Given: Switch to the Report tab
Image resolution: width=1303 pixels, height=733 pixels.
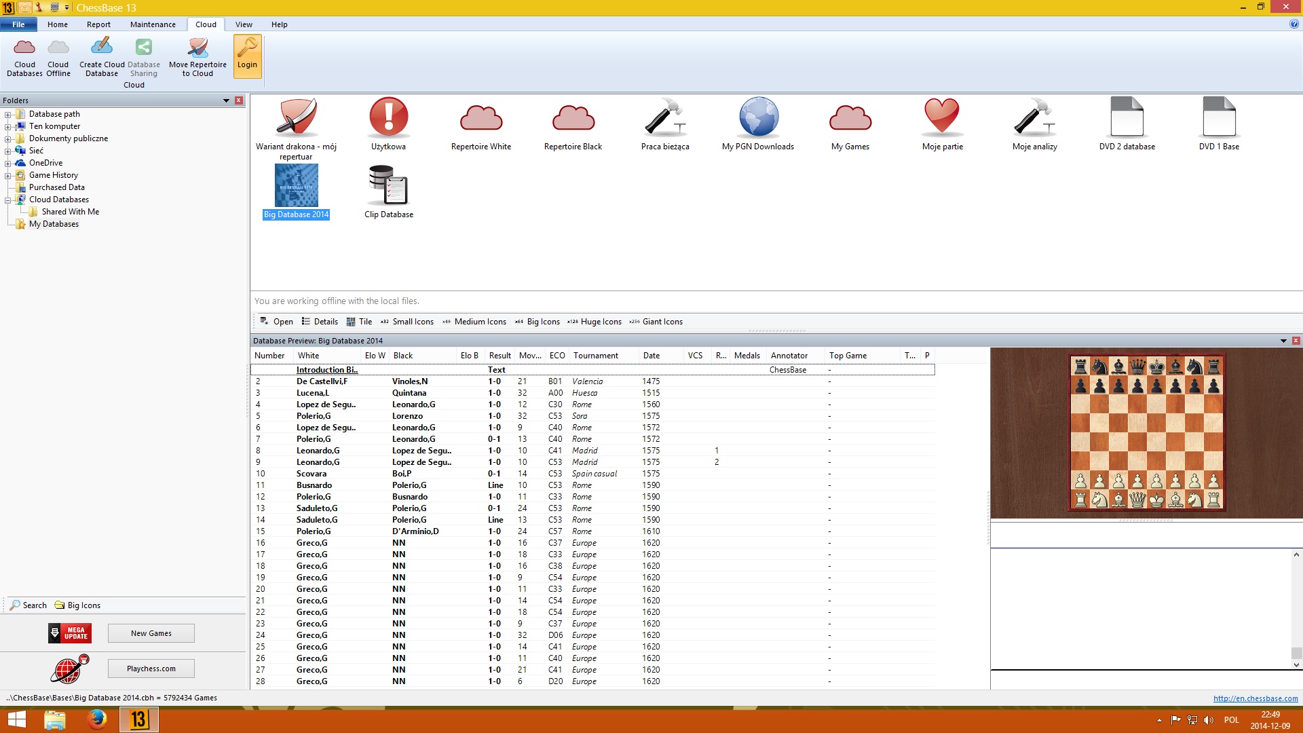Looking at the screenshot, I should [x=98, y=24].
